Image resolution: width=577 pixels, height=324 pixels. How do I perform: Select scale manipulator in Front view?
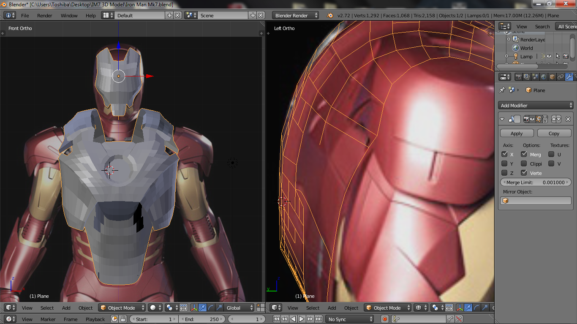tap(218, 308)
